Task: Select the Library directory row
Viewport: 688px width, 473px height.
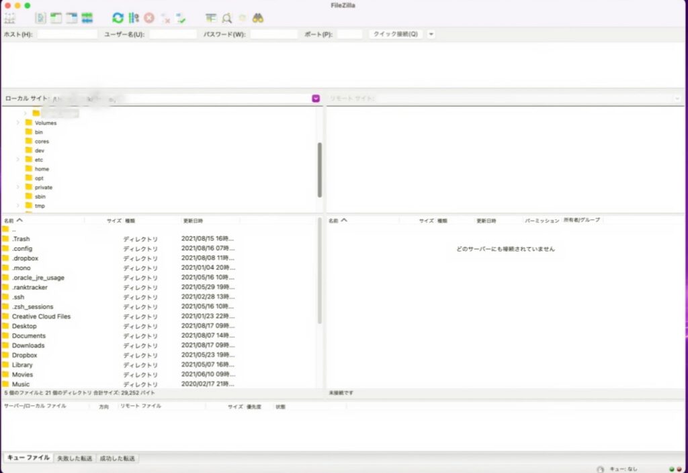Action: click(x=159, y=365)
